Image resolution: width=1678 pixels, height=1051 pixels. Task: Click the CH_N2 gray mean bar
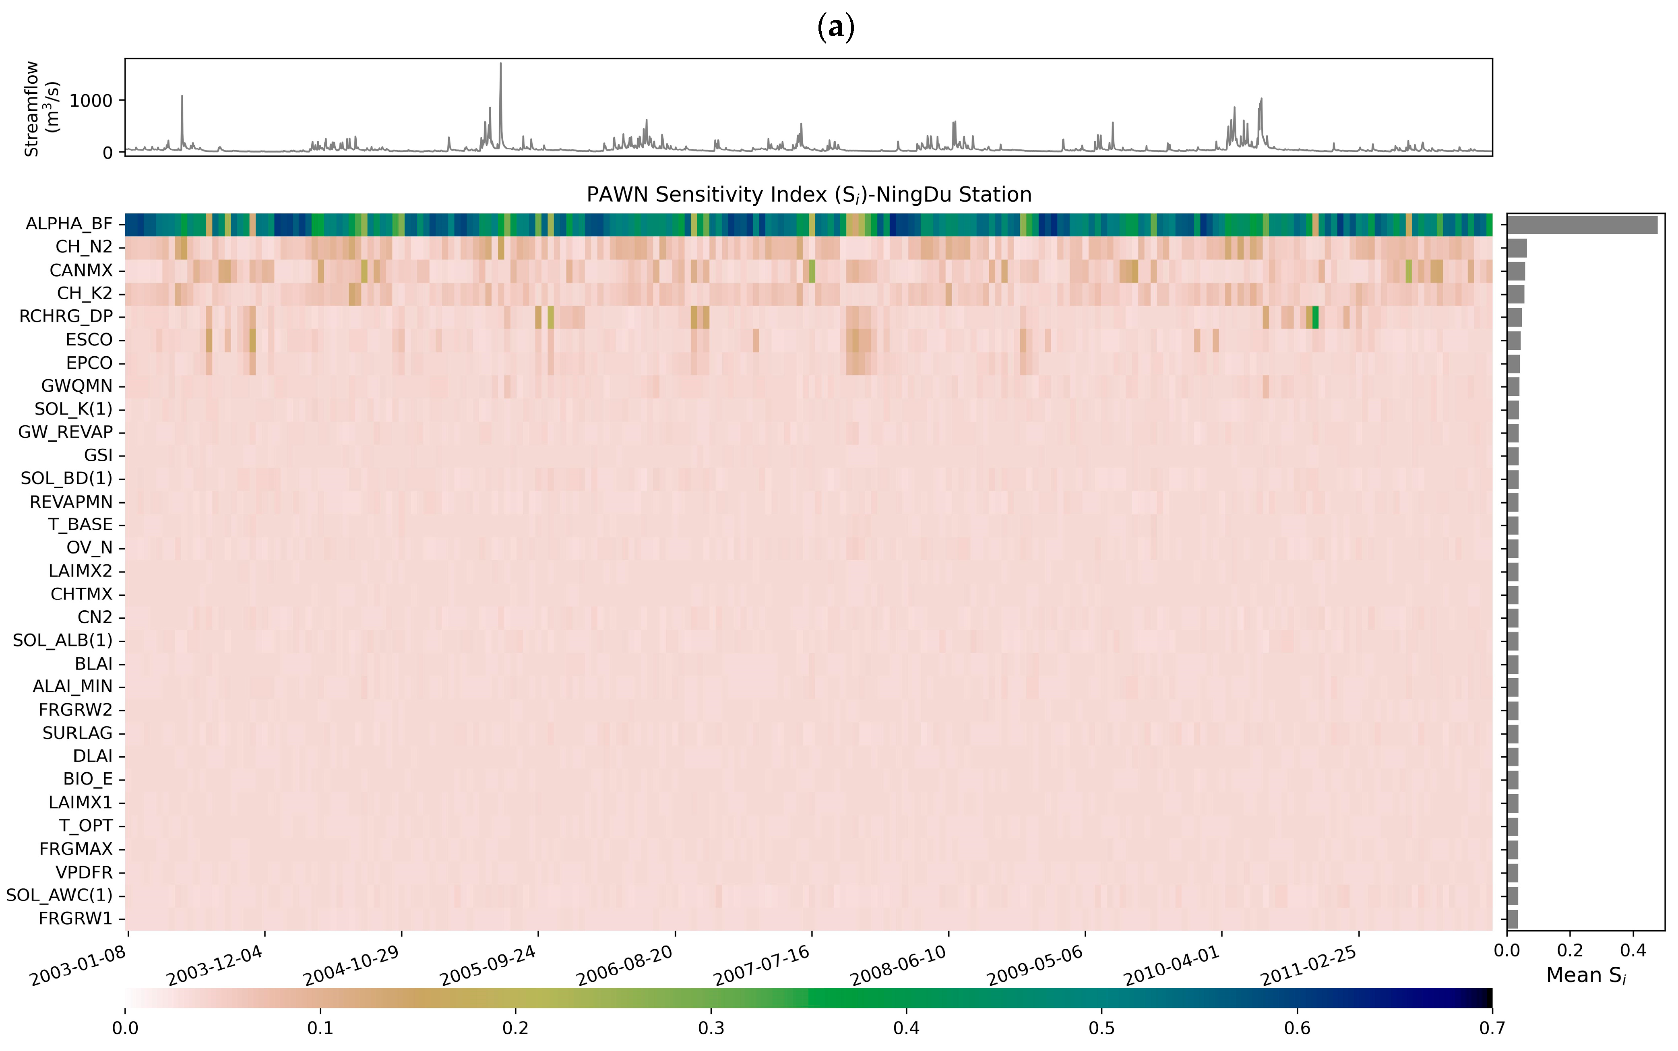tap(1517, 248)
